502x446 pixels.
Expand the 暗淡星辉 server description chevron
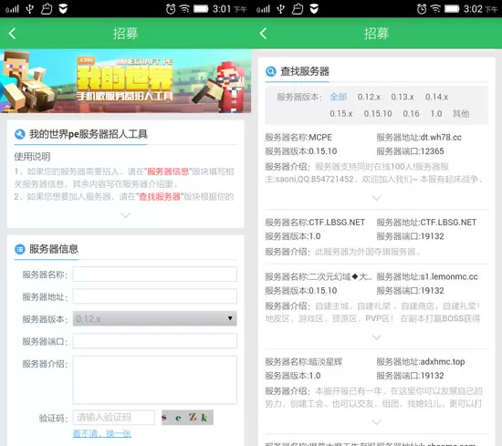click(x=376, y=422)
